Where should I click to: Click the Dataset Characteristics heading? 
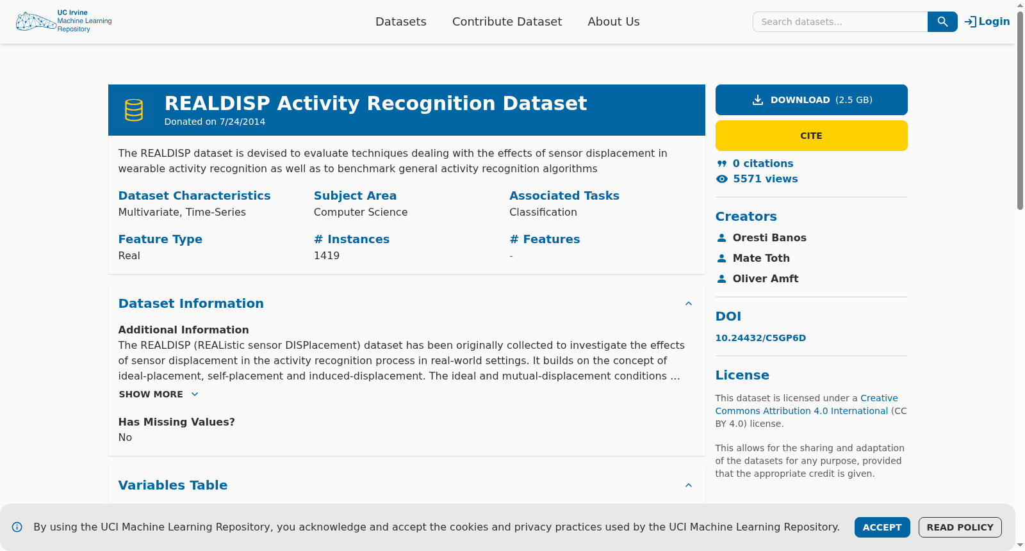point(194,196)
